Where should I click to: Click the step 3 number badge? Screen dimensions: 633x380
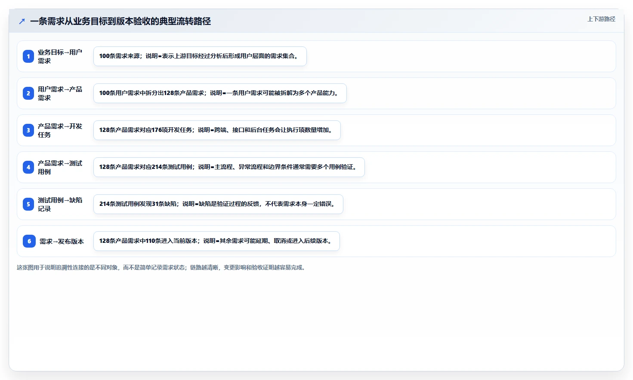[x=28, y=130]
